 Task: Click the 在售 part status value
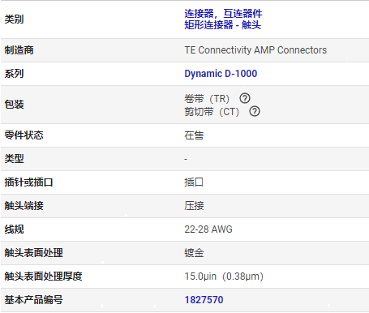point(194,135)
